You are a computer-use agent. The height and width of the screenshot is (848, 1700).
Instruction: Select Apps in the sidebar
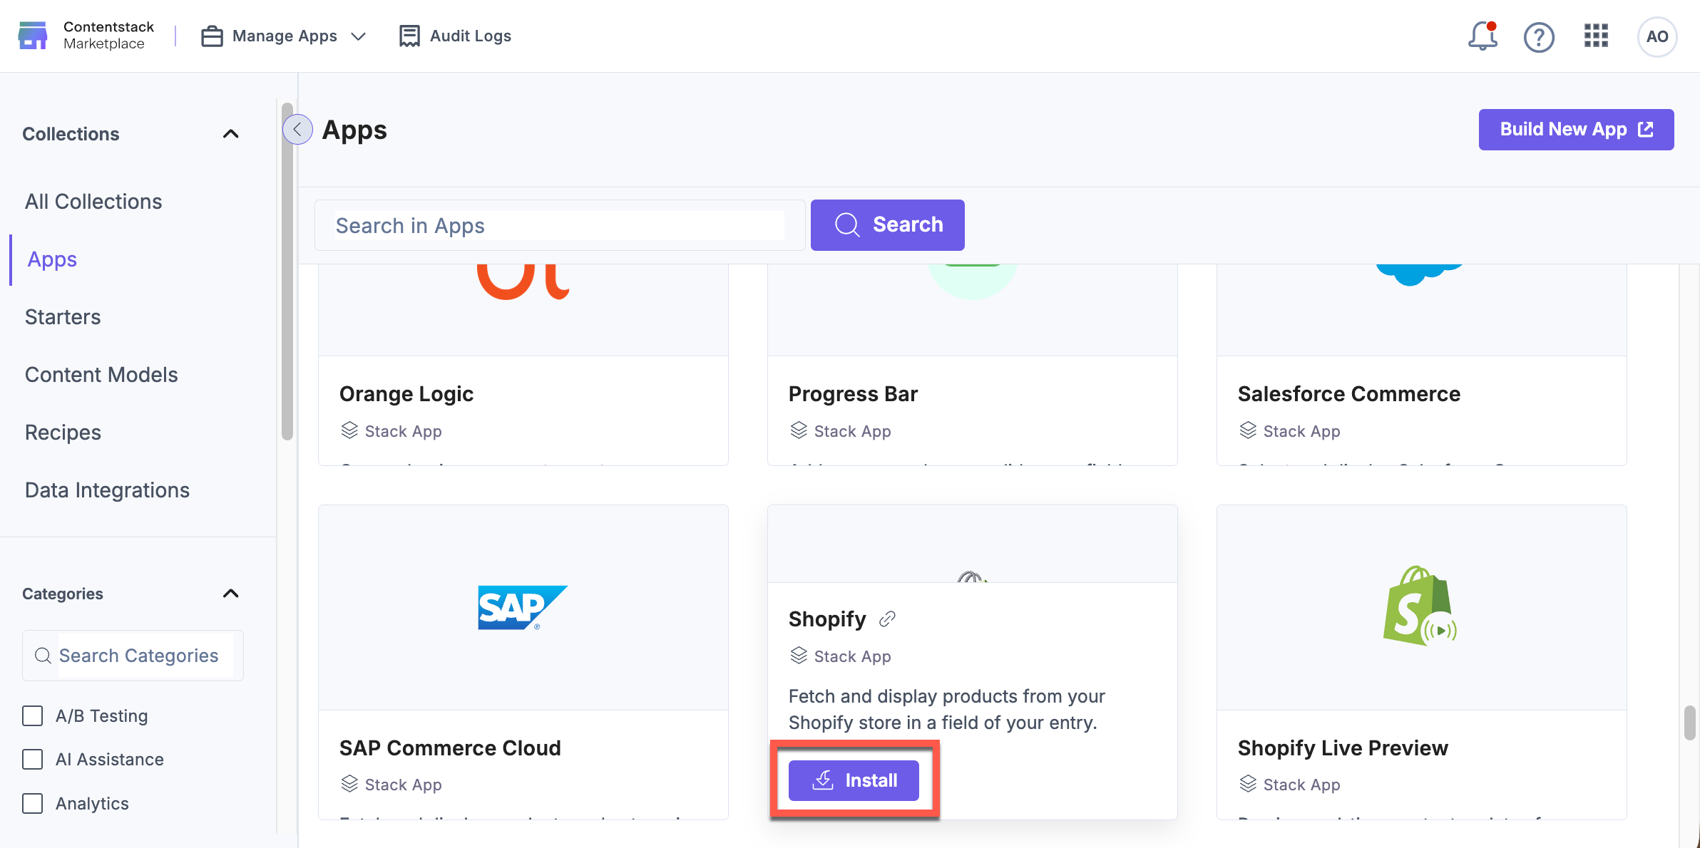(x=52, y=259)
